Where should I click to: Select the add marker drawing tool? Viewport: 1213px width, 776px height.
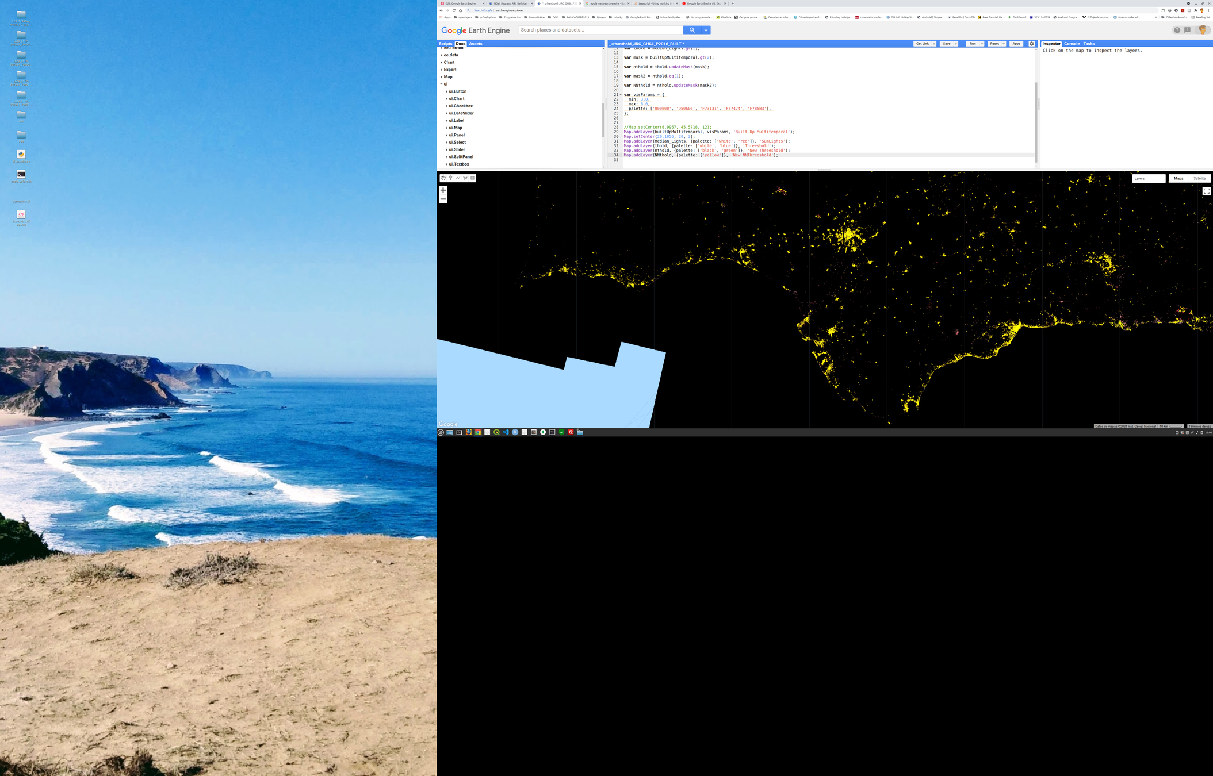[450, 178]
